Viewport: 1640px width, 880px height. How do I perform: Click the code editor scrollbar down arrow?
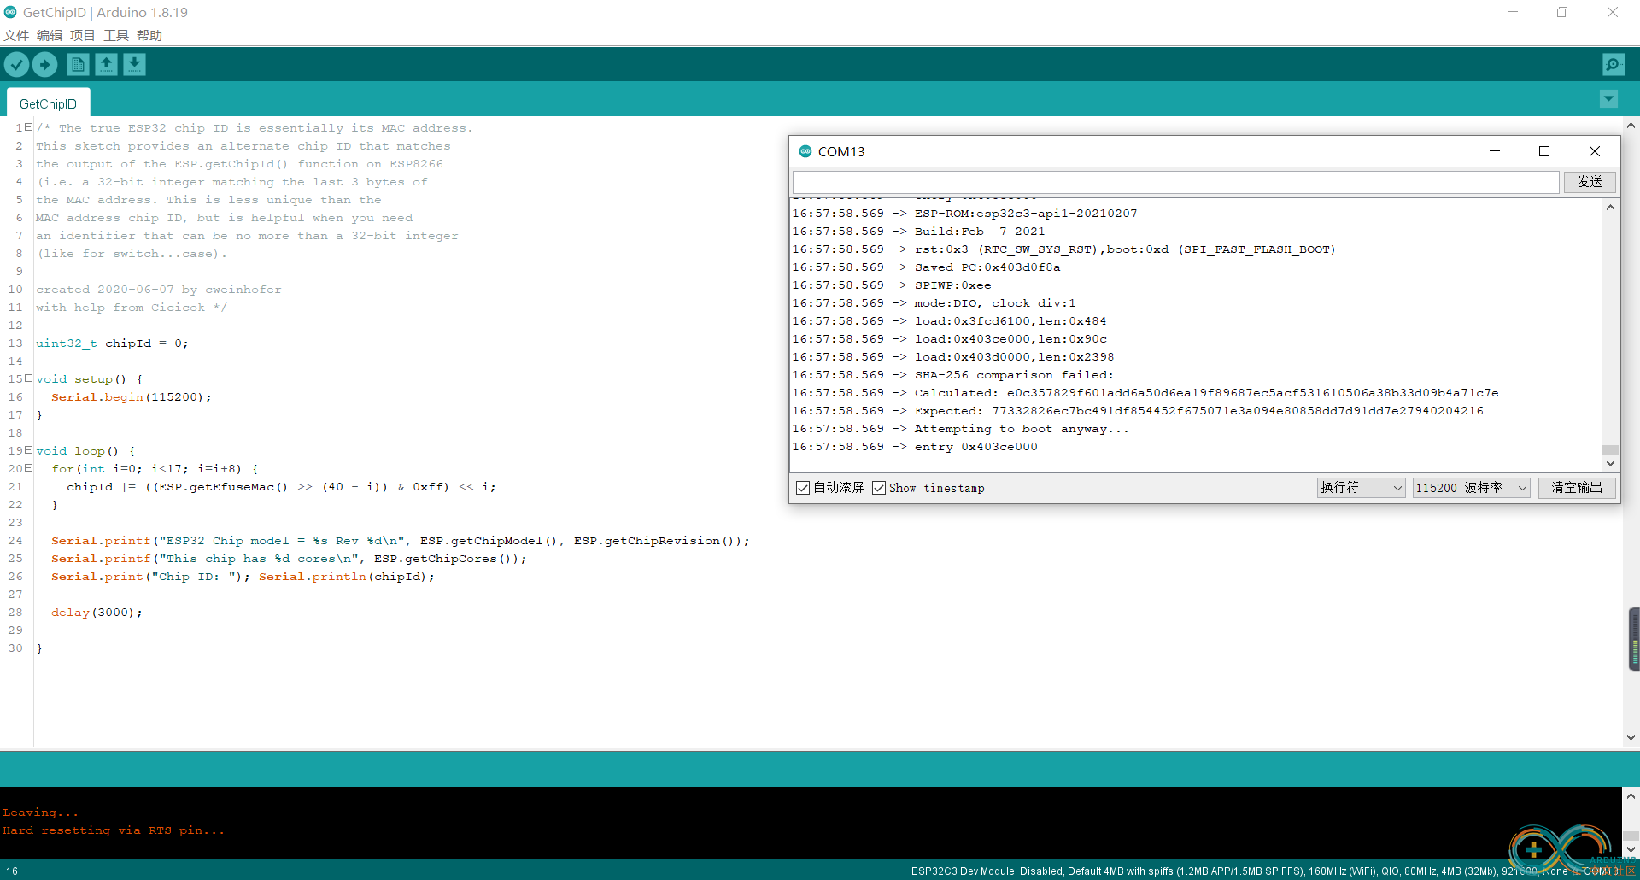click(x=1631, y=737)
